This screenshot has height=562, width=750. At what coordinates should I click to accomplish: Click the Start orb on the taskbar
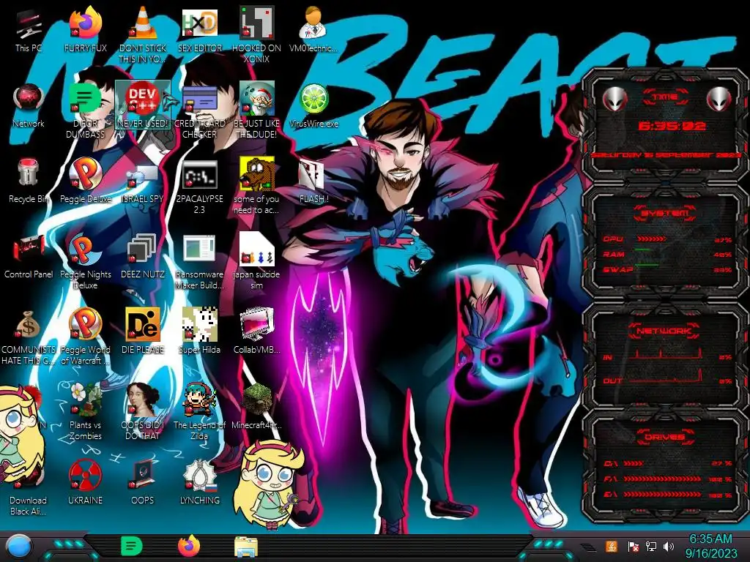pyautogui.click(x=19, y=547)
